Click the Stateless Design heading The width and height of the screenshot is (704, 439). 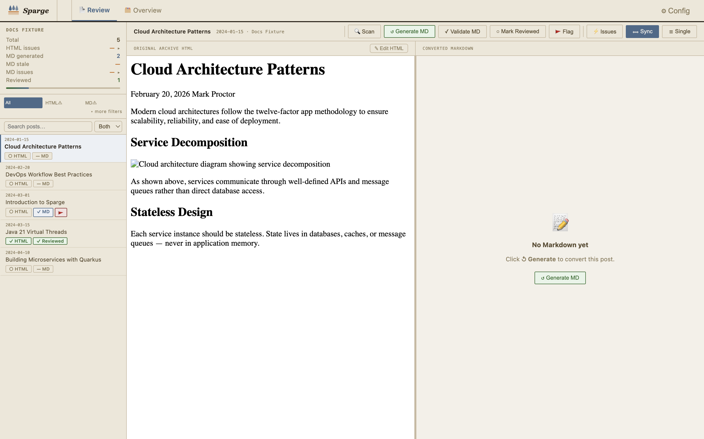[x=171, y=212]
